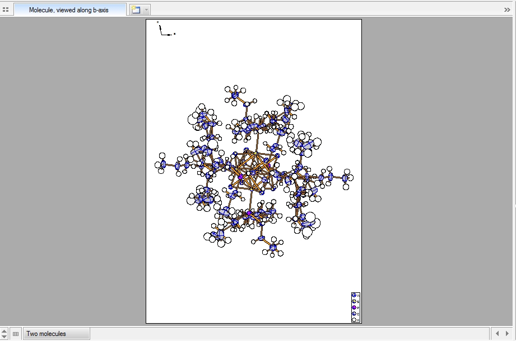Click the C atom legend entry
516x341 pixels.
354,314
